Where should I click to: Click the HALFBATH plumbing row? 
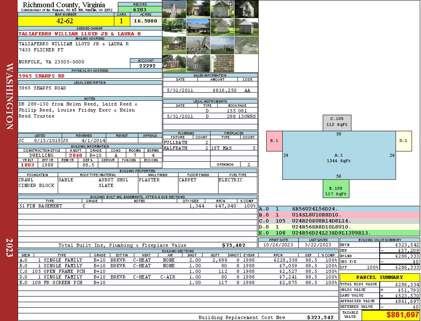coord(186,148)
